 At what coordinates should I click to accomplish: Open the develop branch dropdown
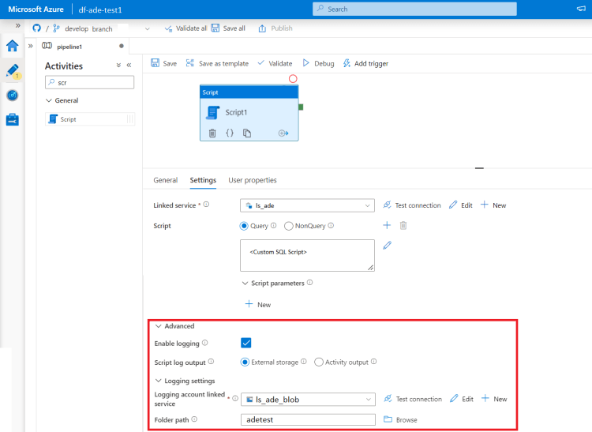[x=148, y=28]
